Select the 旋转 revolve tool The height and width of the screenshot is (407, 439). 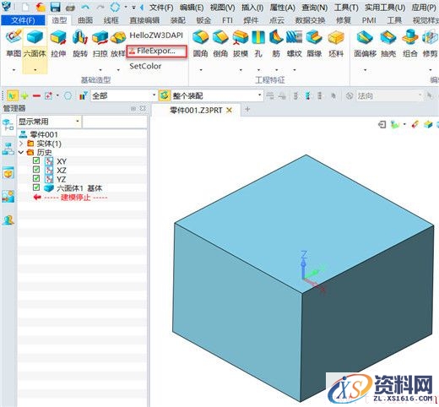click(x=80, y=44)
